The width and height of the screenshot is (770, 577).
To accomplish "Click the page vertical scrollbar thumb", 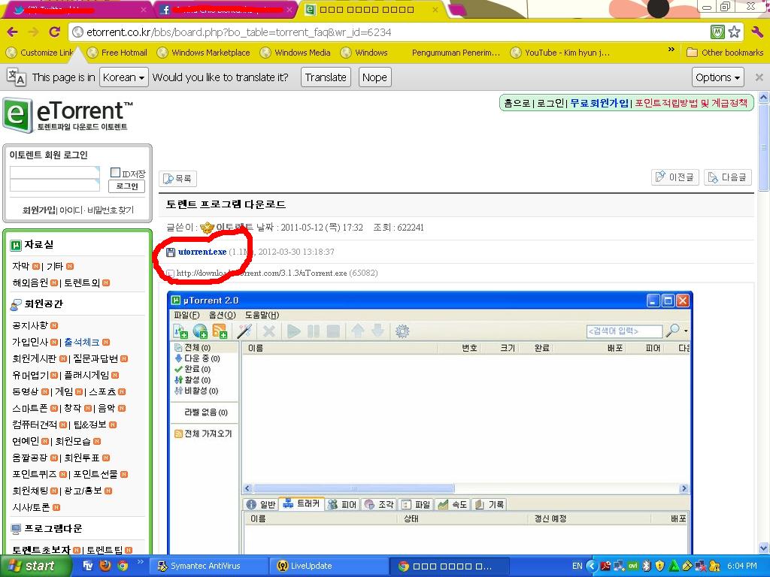I will click(x=764, y=147).
